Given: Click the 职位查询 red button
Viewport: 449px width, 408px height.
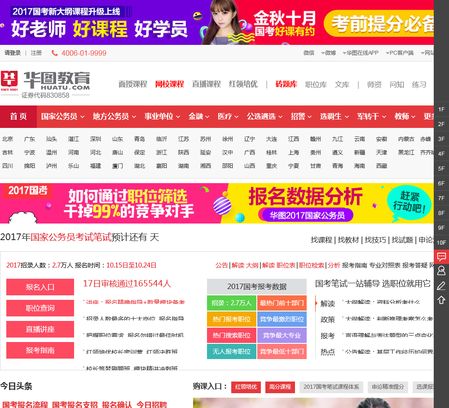Looking at the screenshot, I should pyautogui.click(x=40, y=308).
